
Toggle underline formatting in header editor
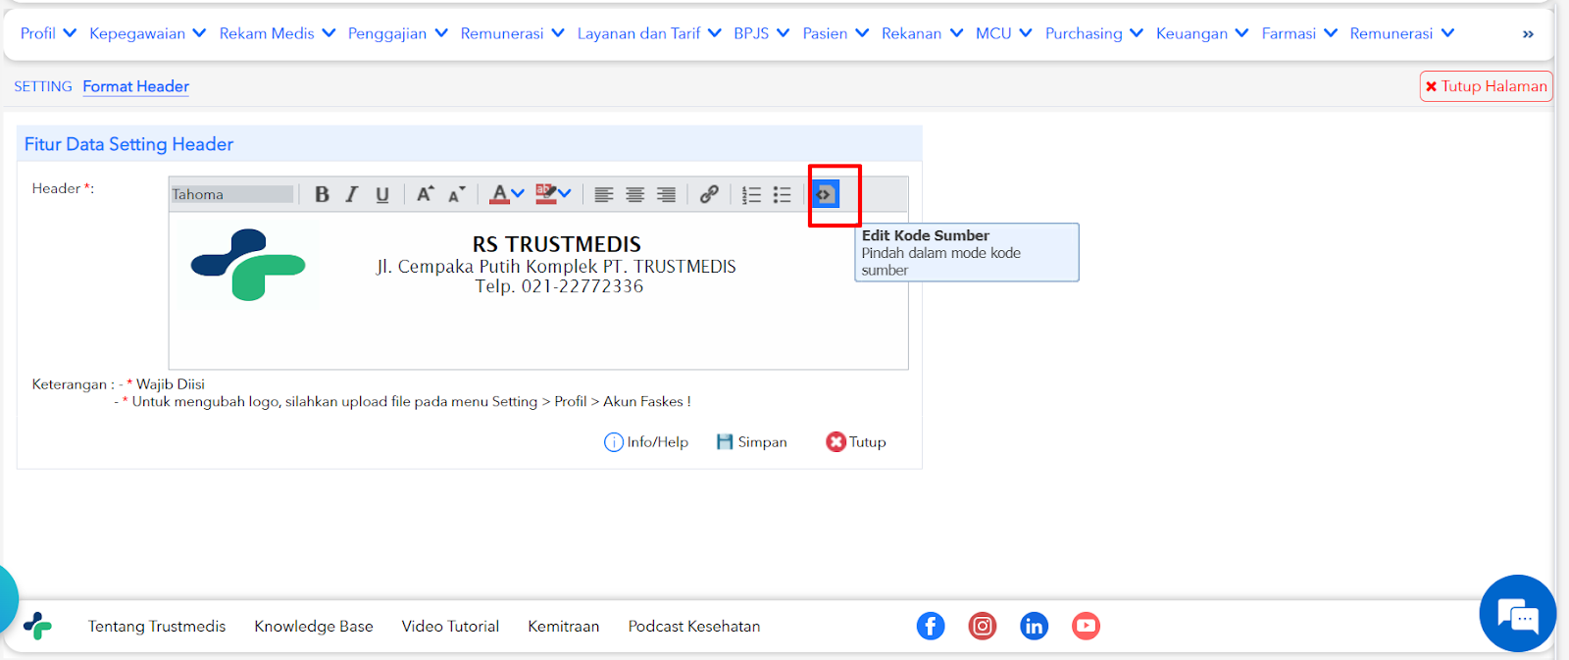coord(382,194)
